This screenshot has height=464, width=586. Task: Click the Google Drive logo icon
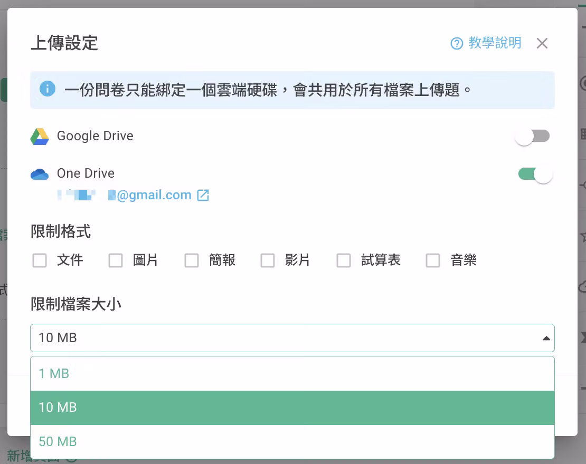(x=40, y=136)
